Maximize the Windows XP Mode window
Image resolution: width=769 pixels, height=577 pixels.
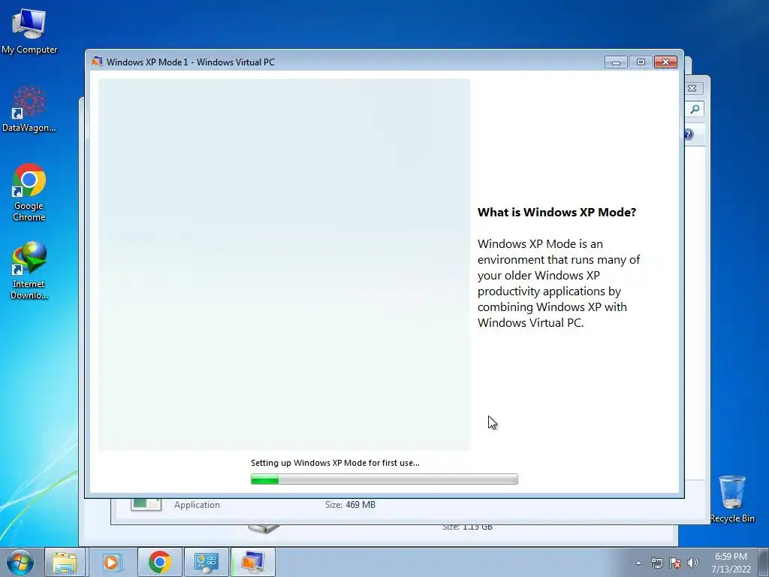pyautogui.click(x=641, y=62)
